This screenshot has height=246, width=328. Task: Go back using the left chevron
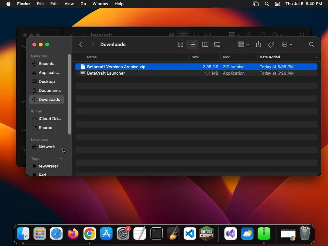point(81,44)
